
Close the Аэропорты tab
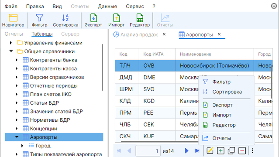tap(219, 34)
